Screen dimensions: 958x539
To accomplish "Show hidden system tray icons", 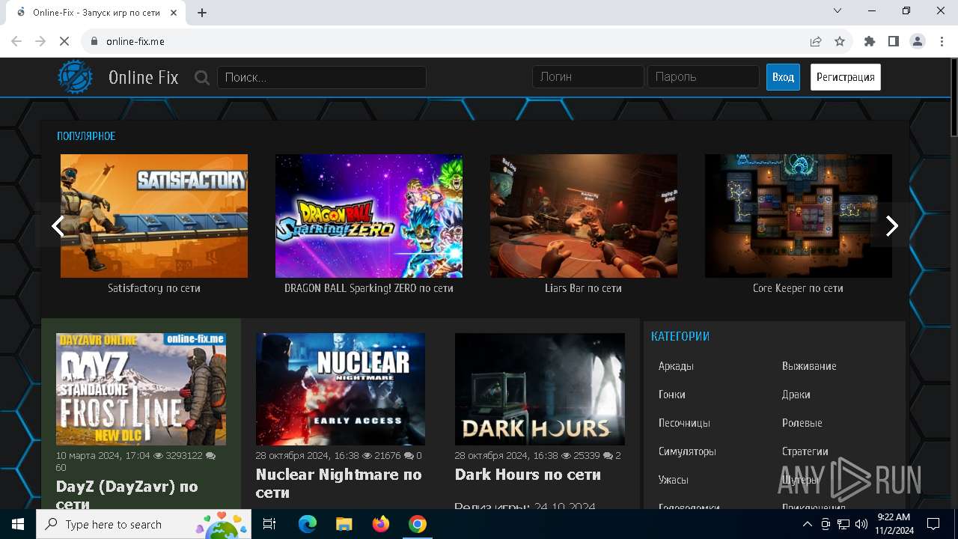I will (808, 524).
